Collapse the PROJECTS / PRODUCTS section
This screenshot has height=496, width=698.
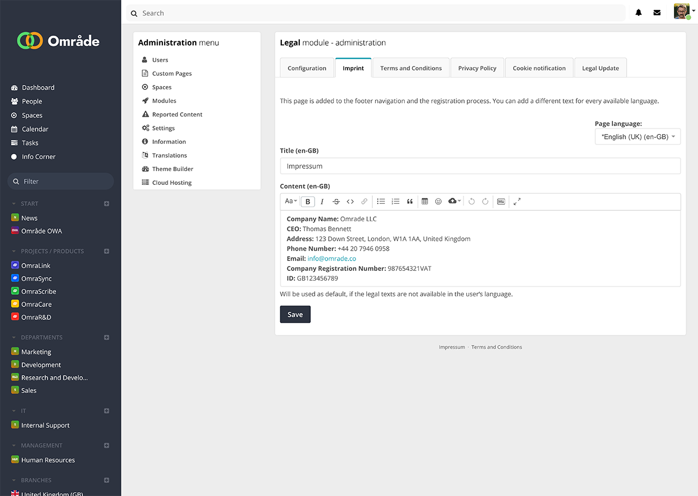14,251
